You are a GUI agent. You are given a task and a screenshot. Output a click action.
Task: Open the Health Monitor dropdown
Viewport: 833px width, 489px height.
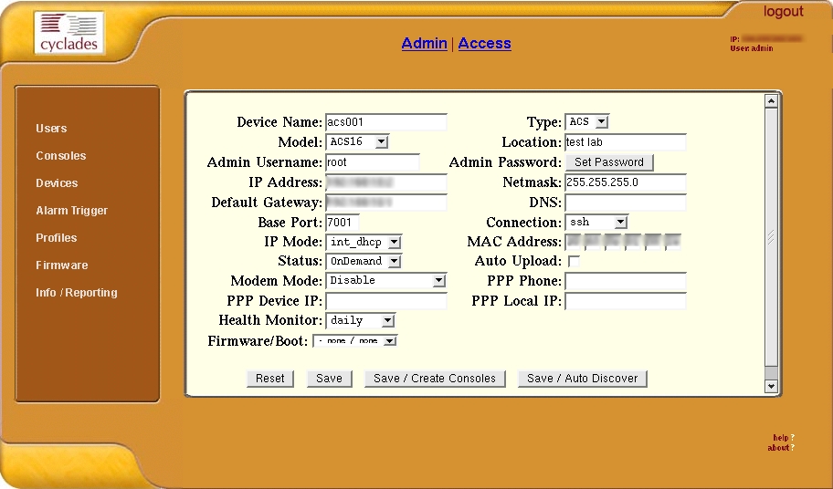(x=360, y=321)
